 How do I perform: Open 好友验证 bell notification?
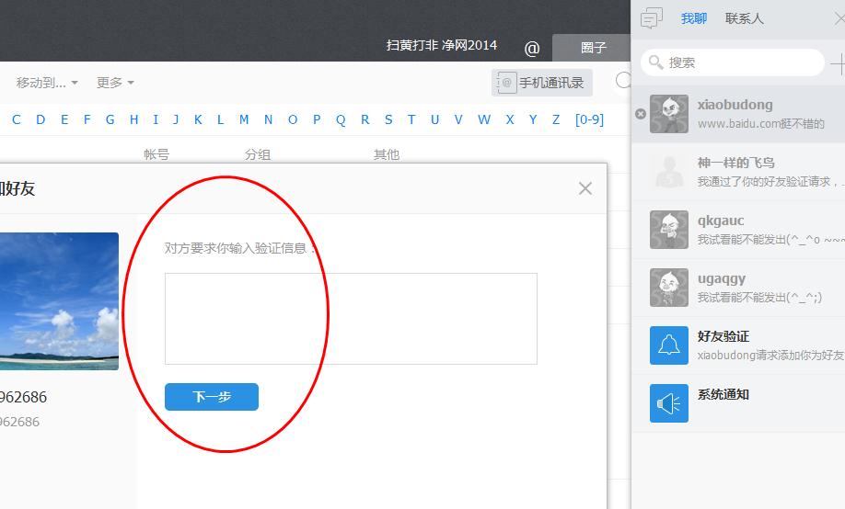click(x=669, y=345)
